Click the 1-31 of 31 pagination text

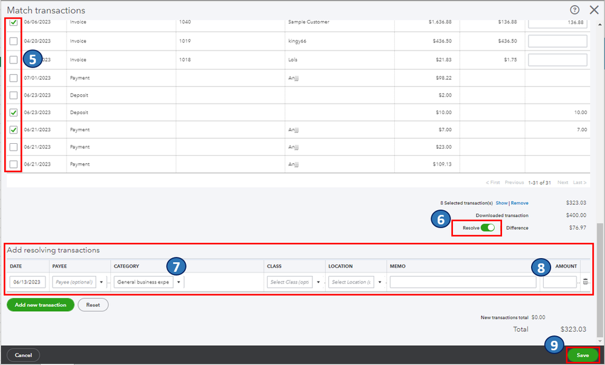coord(541,182)
